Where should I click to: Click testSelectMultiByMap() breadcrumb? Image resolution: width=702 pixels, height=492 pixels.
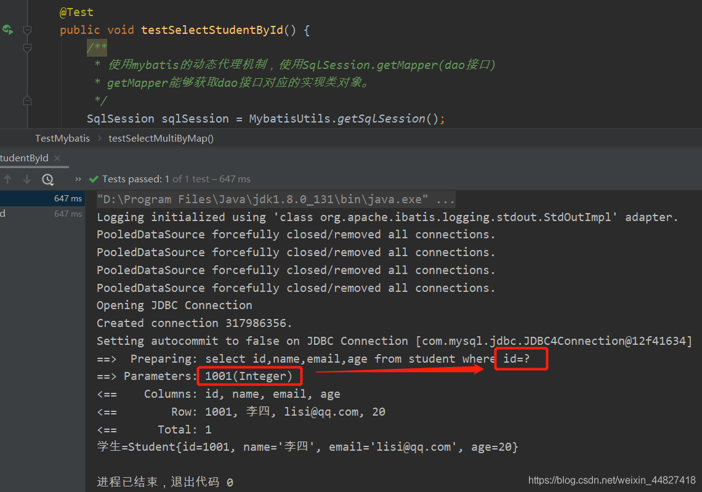161,139
